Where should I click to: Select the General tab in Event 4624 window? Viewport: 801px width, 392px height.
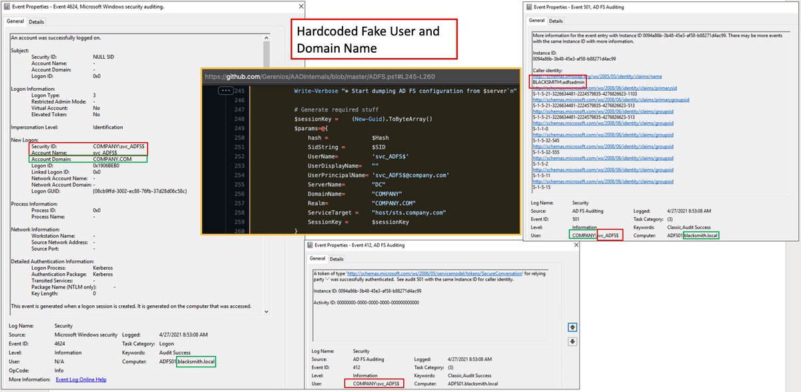coord(15,21)
